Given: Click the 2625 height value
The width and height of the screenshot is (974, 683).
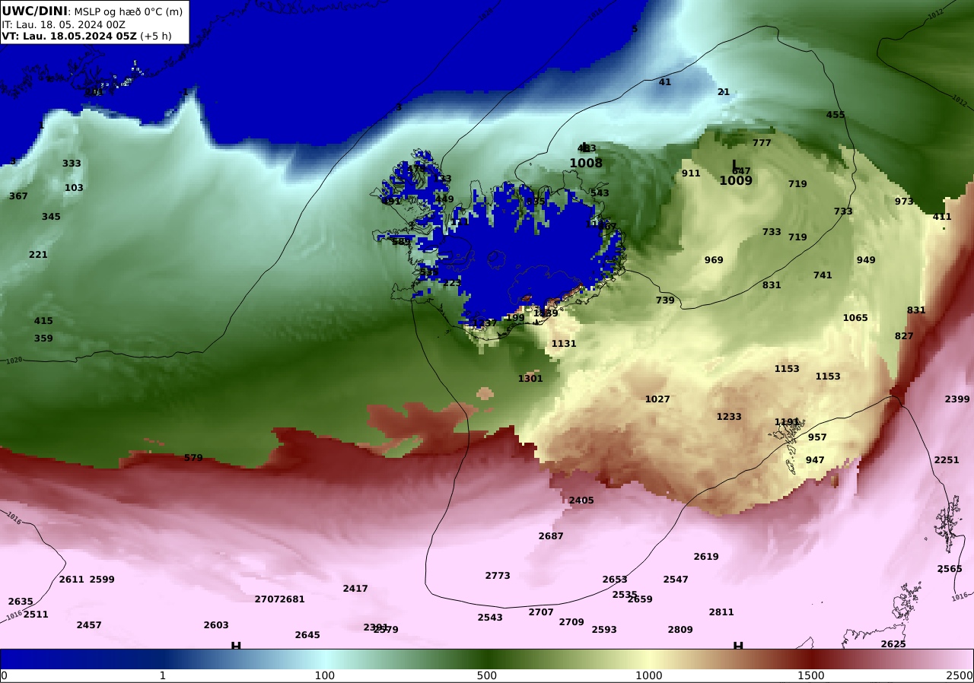Looking at the screenshot, I should tap(893, 644).
